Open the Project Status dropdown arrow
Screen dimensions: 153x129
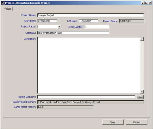59,27
